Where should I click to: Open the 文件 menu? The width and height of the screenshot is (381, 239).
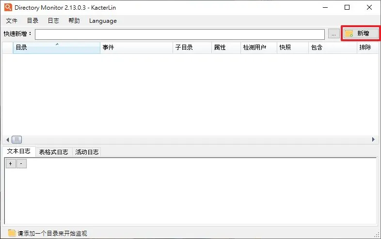click(12, 21)
